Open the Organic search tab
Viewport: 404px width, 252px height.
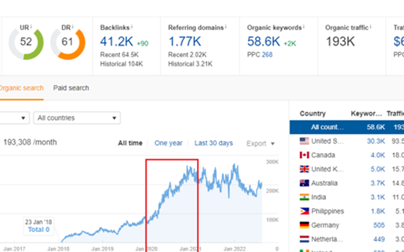pos(21,88)
